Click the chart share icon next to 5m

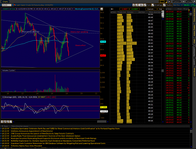point(137,5)
